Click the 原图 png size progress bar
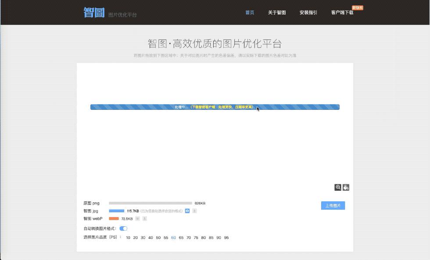This screenshot has height=260, width=430. tap(151, 203)
